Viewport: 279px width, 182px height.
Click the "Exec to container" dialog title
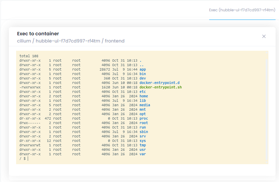click(38, 34)
